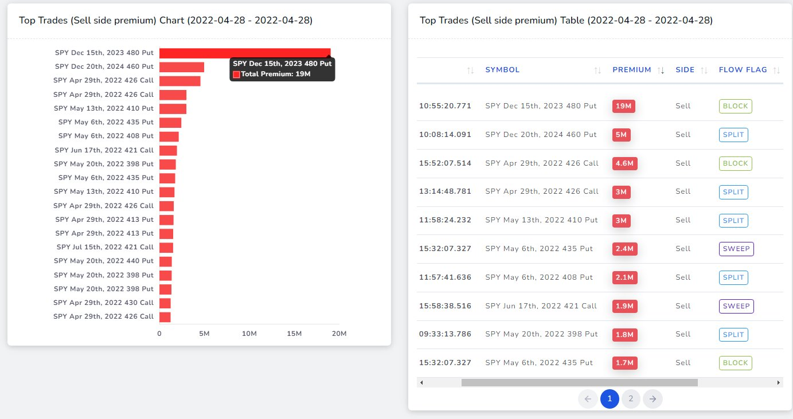Click the 5M premium badge
Screen dimensions: 793x419
(x=621, y=135)
